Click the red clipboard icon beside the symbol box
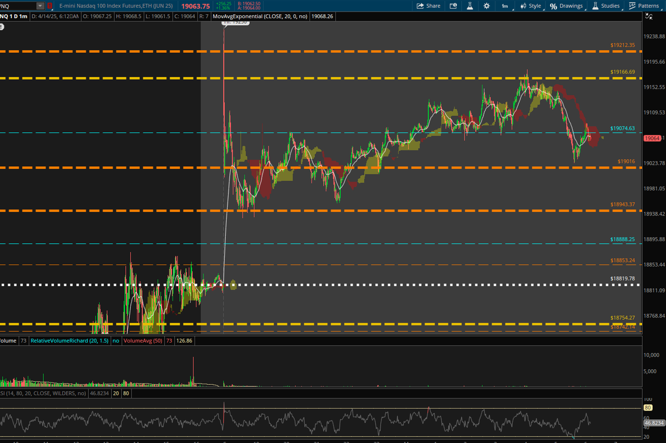 tap(51, 6)
